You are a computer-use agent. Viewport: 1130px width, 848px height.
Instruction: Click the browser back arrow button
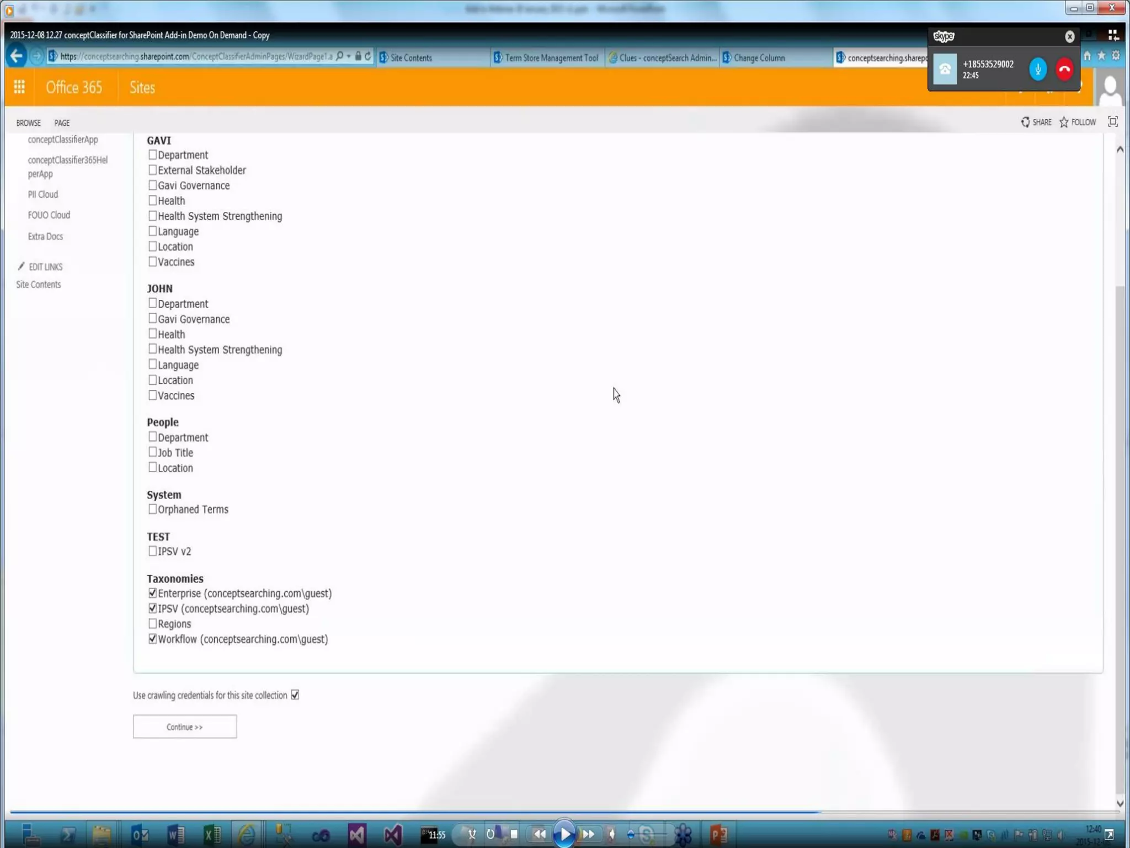tap(16, 56)
